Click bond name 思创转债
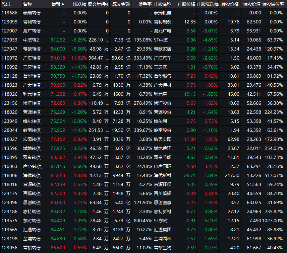This screenshot has width=287, height=253. [x=32, y=202]
